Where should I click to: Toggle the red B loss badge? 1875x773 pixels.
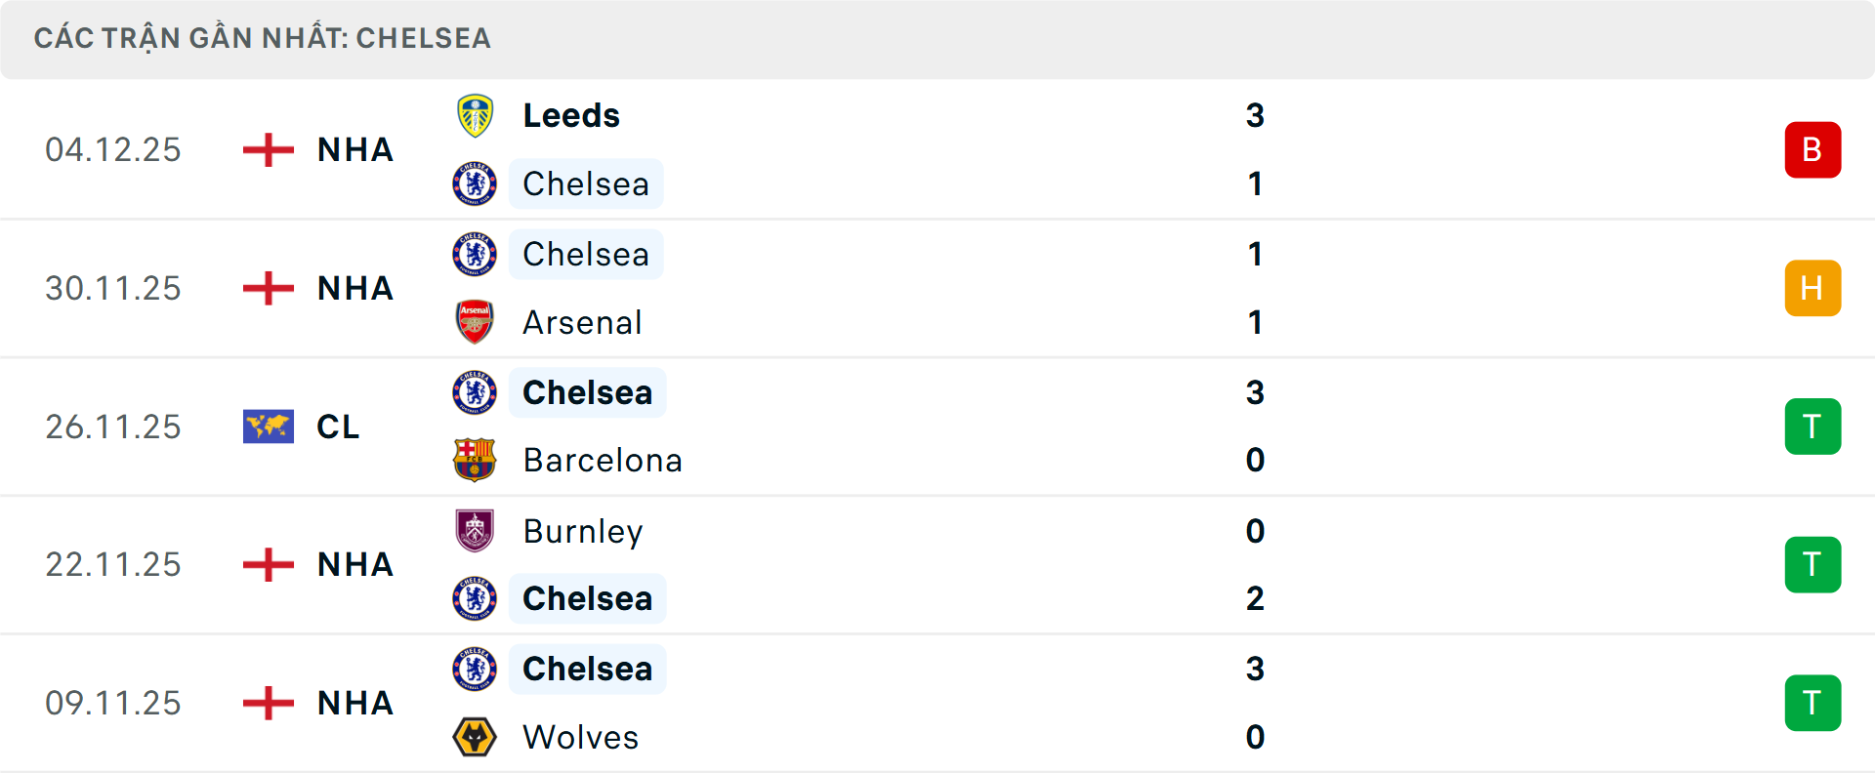(x=1812, y=149)
